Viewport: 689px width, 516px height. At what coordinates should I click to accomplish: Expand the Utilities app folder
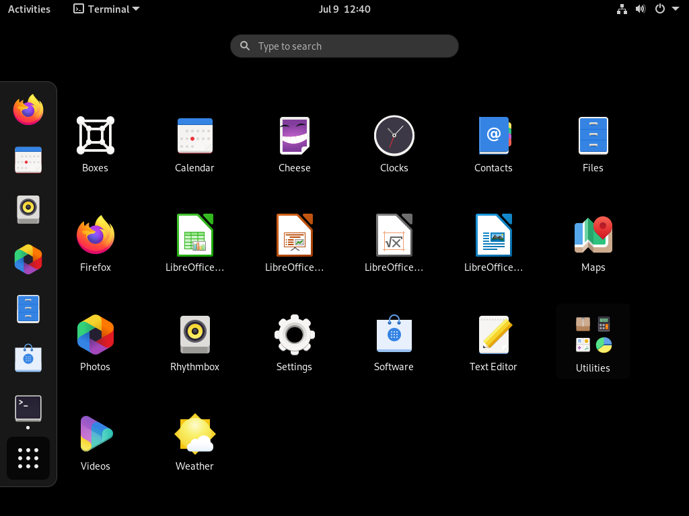[593, 341]
